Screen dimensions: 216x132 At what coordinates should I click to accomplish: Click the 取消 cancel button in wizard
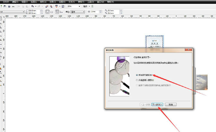(x=171, y=105)
